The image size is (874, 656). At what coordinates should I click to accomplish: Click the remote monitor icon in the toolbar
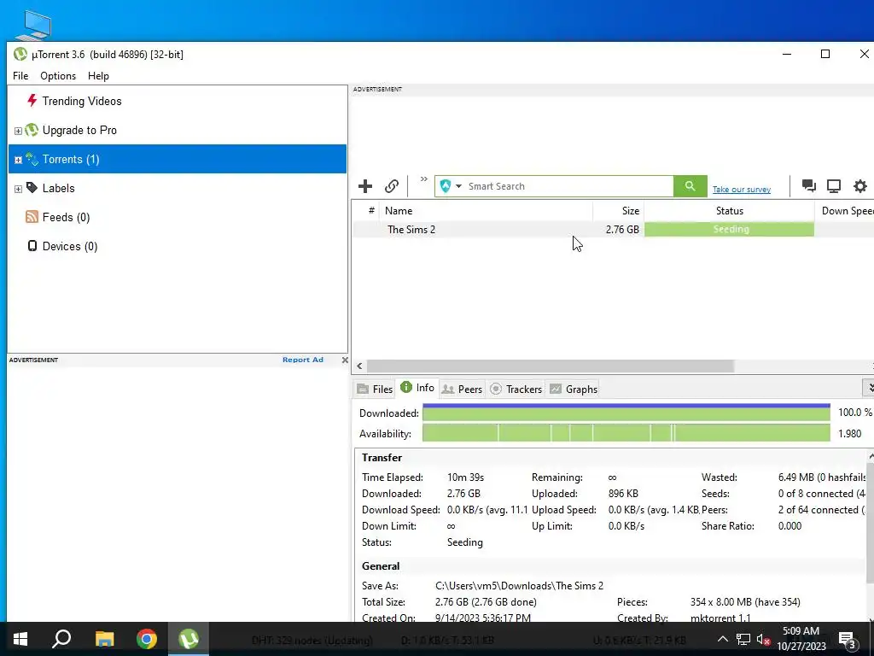[x=834, y=185]
